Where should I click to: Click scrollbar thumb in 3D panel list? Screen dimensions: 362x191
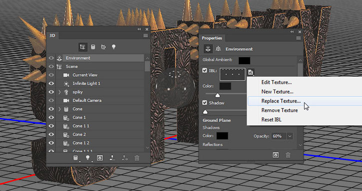pos(147,66)
